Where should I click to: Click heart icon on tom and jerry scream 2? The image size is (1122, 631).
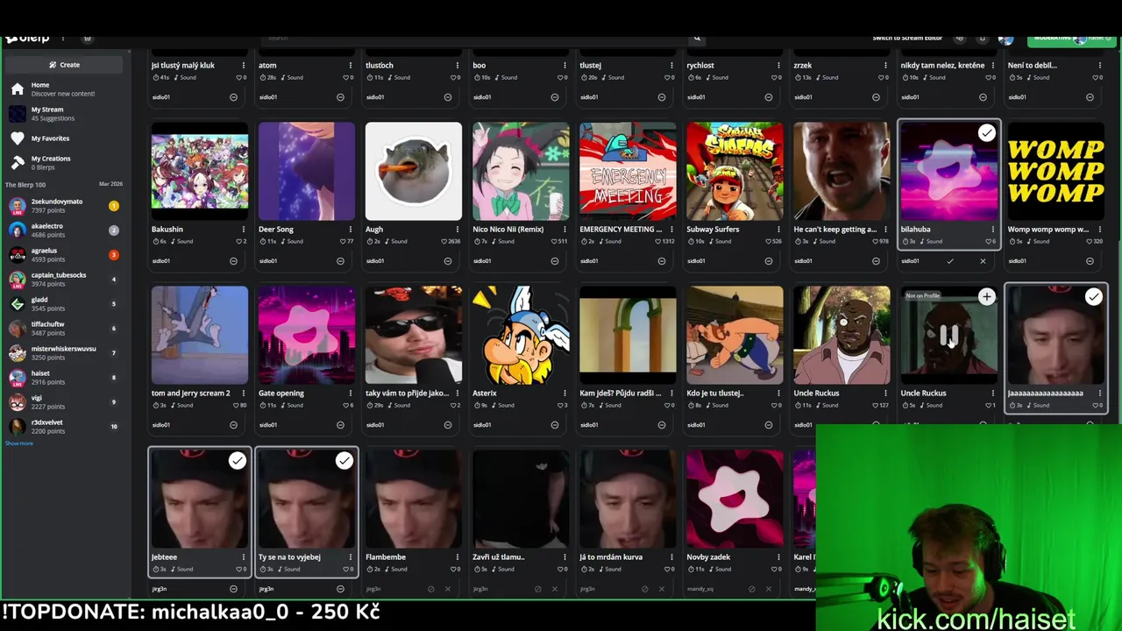click(238, 405)
